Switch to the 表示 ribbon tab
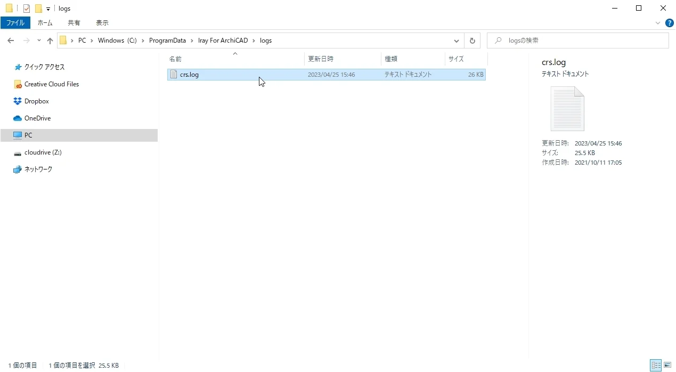 click(102, 23)
